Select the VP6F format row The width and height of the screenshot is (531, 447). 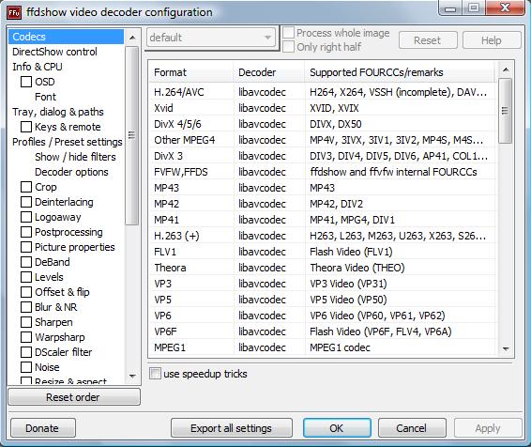[x=323, y=331]
